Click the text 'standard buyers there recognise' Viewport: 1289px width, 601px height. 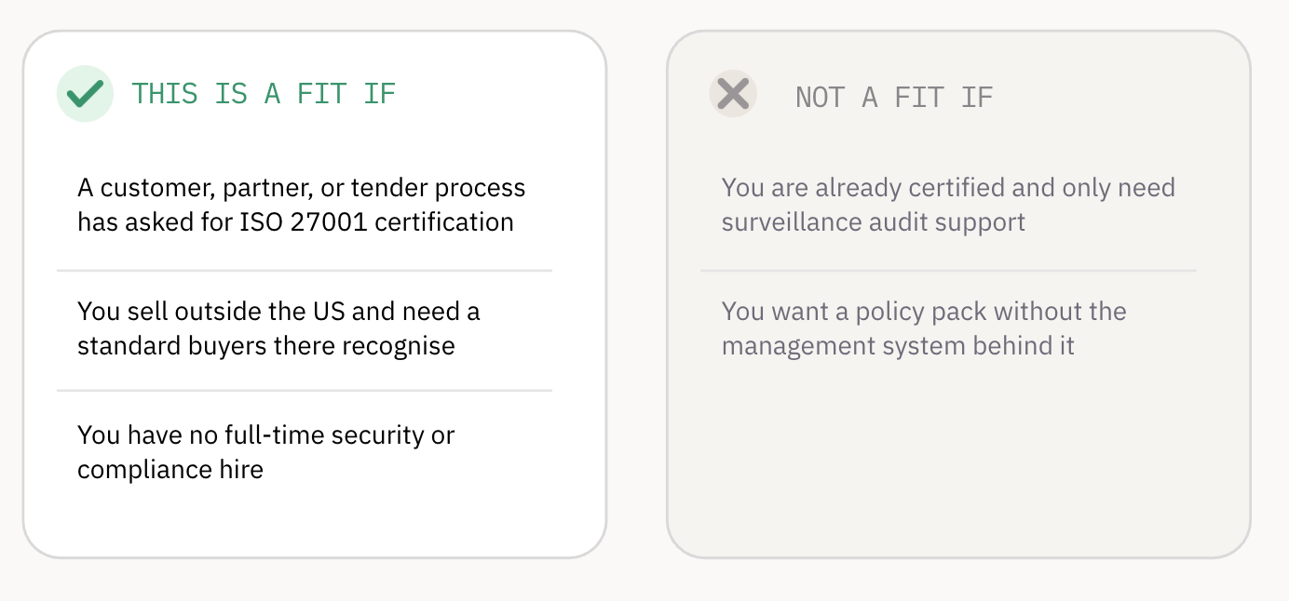click(x=266, y=346)
